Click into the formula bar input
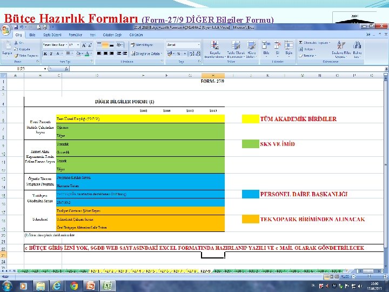The height and width of the screenshot is (292, 389). click(227, 69)
